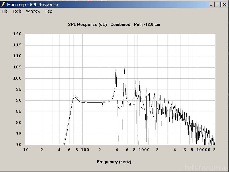The height and width of the screenshot is (172, 229).
Task: Maximize the Hornresp window
Action: click(x=217, y=5)
